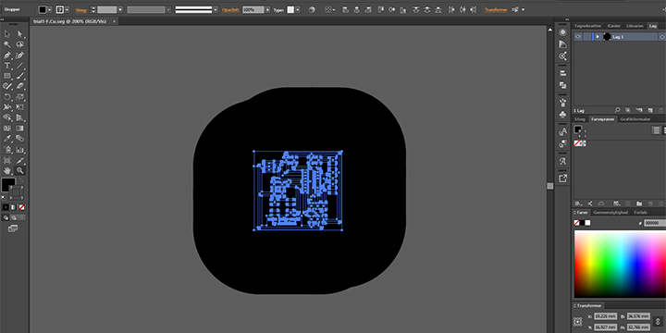Screen dimensions: 666x333
Task: Open the stroke weight dropdown
Action: [120, 9]
